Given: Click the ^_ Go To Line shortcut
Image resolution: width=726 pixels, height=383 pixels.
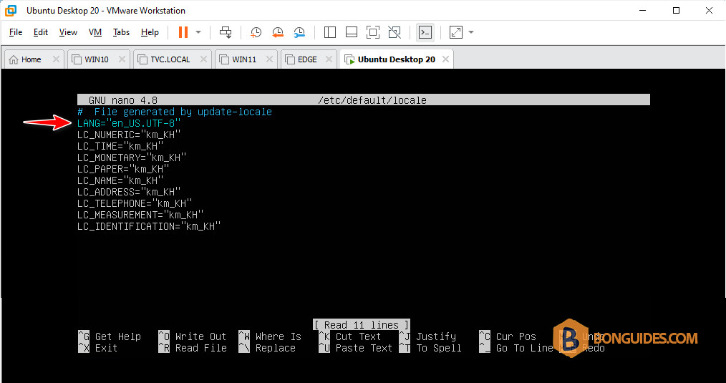Looking at the screenshot, I should click(516, 348).
